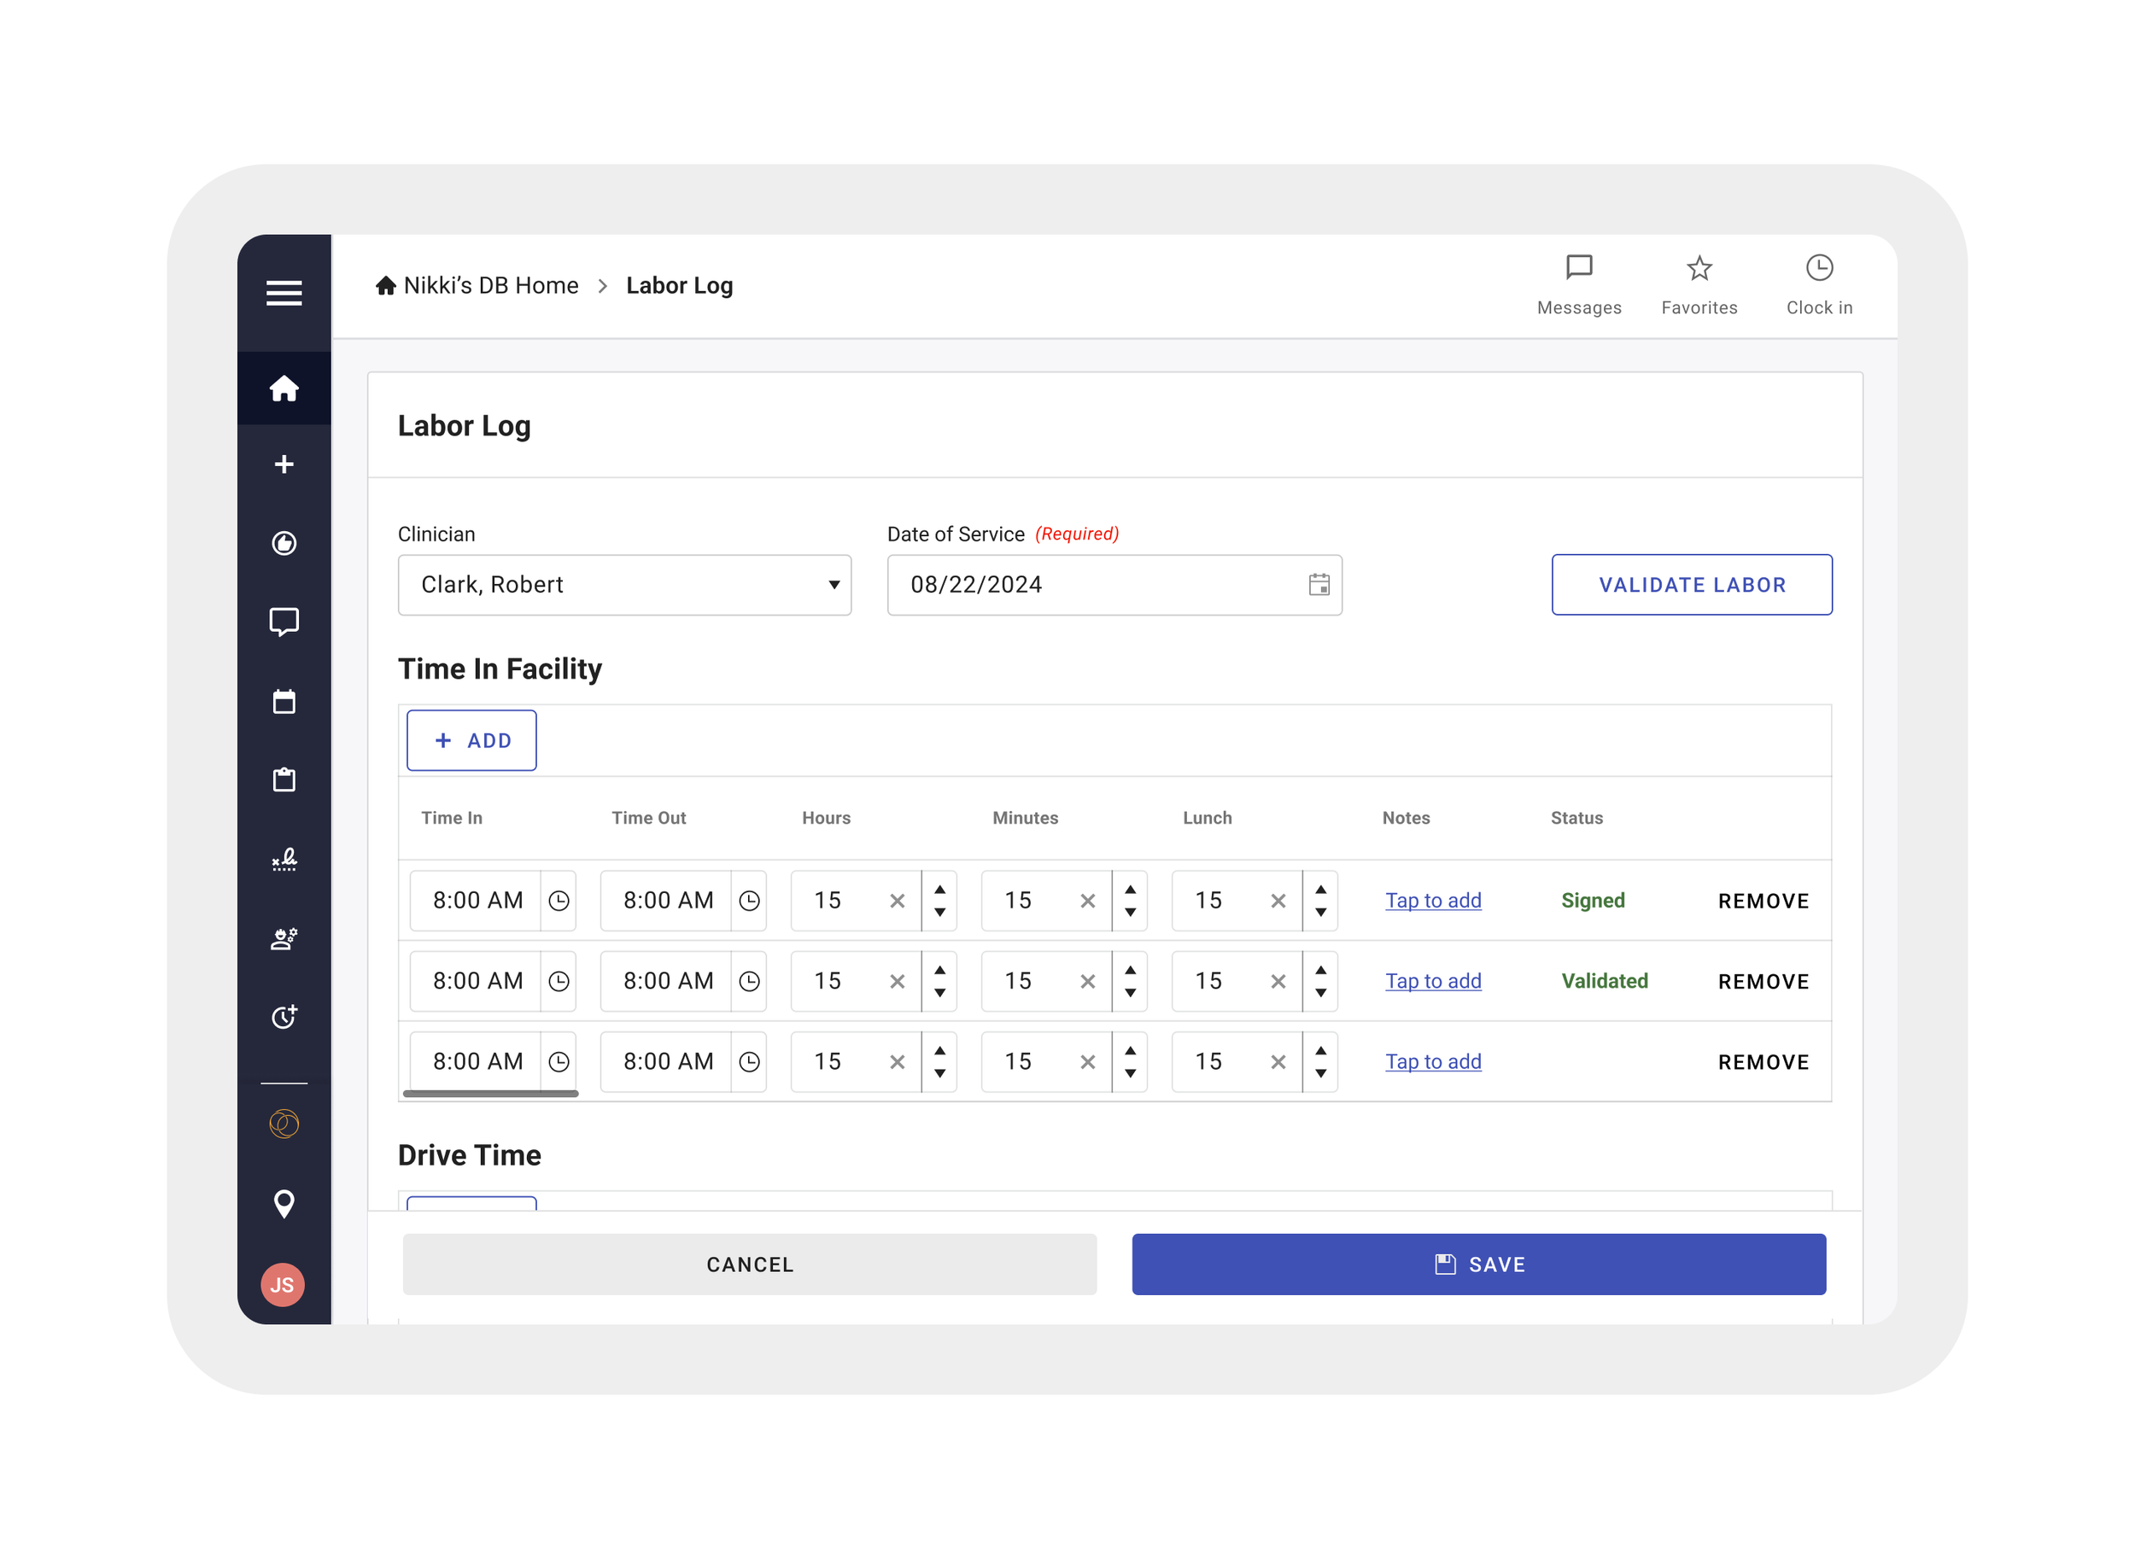Click the plus icon in sidebar
Screen dimensions: 2135x1559
[284, 464]
